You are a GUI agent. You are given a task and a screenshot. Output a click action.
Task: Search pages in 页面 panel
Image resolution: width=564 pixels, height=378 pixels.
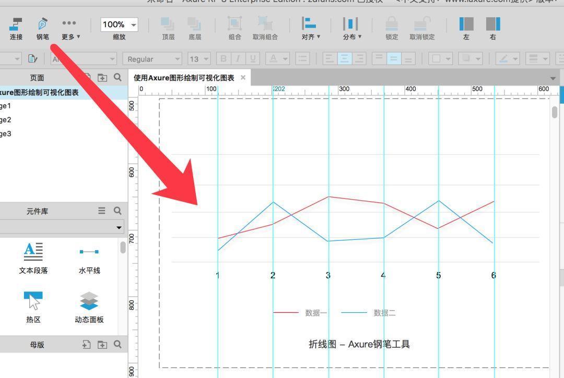pyautogui.click(x=118, y=77)
